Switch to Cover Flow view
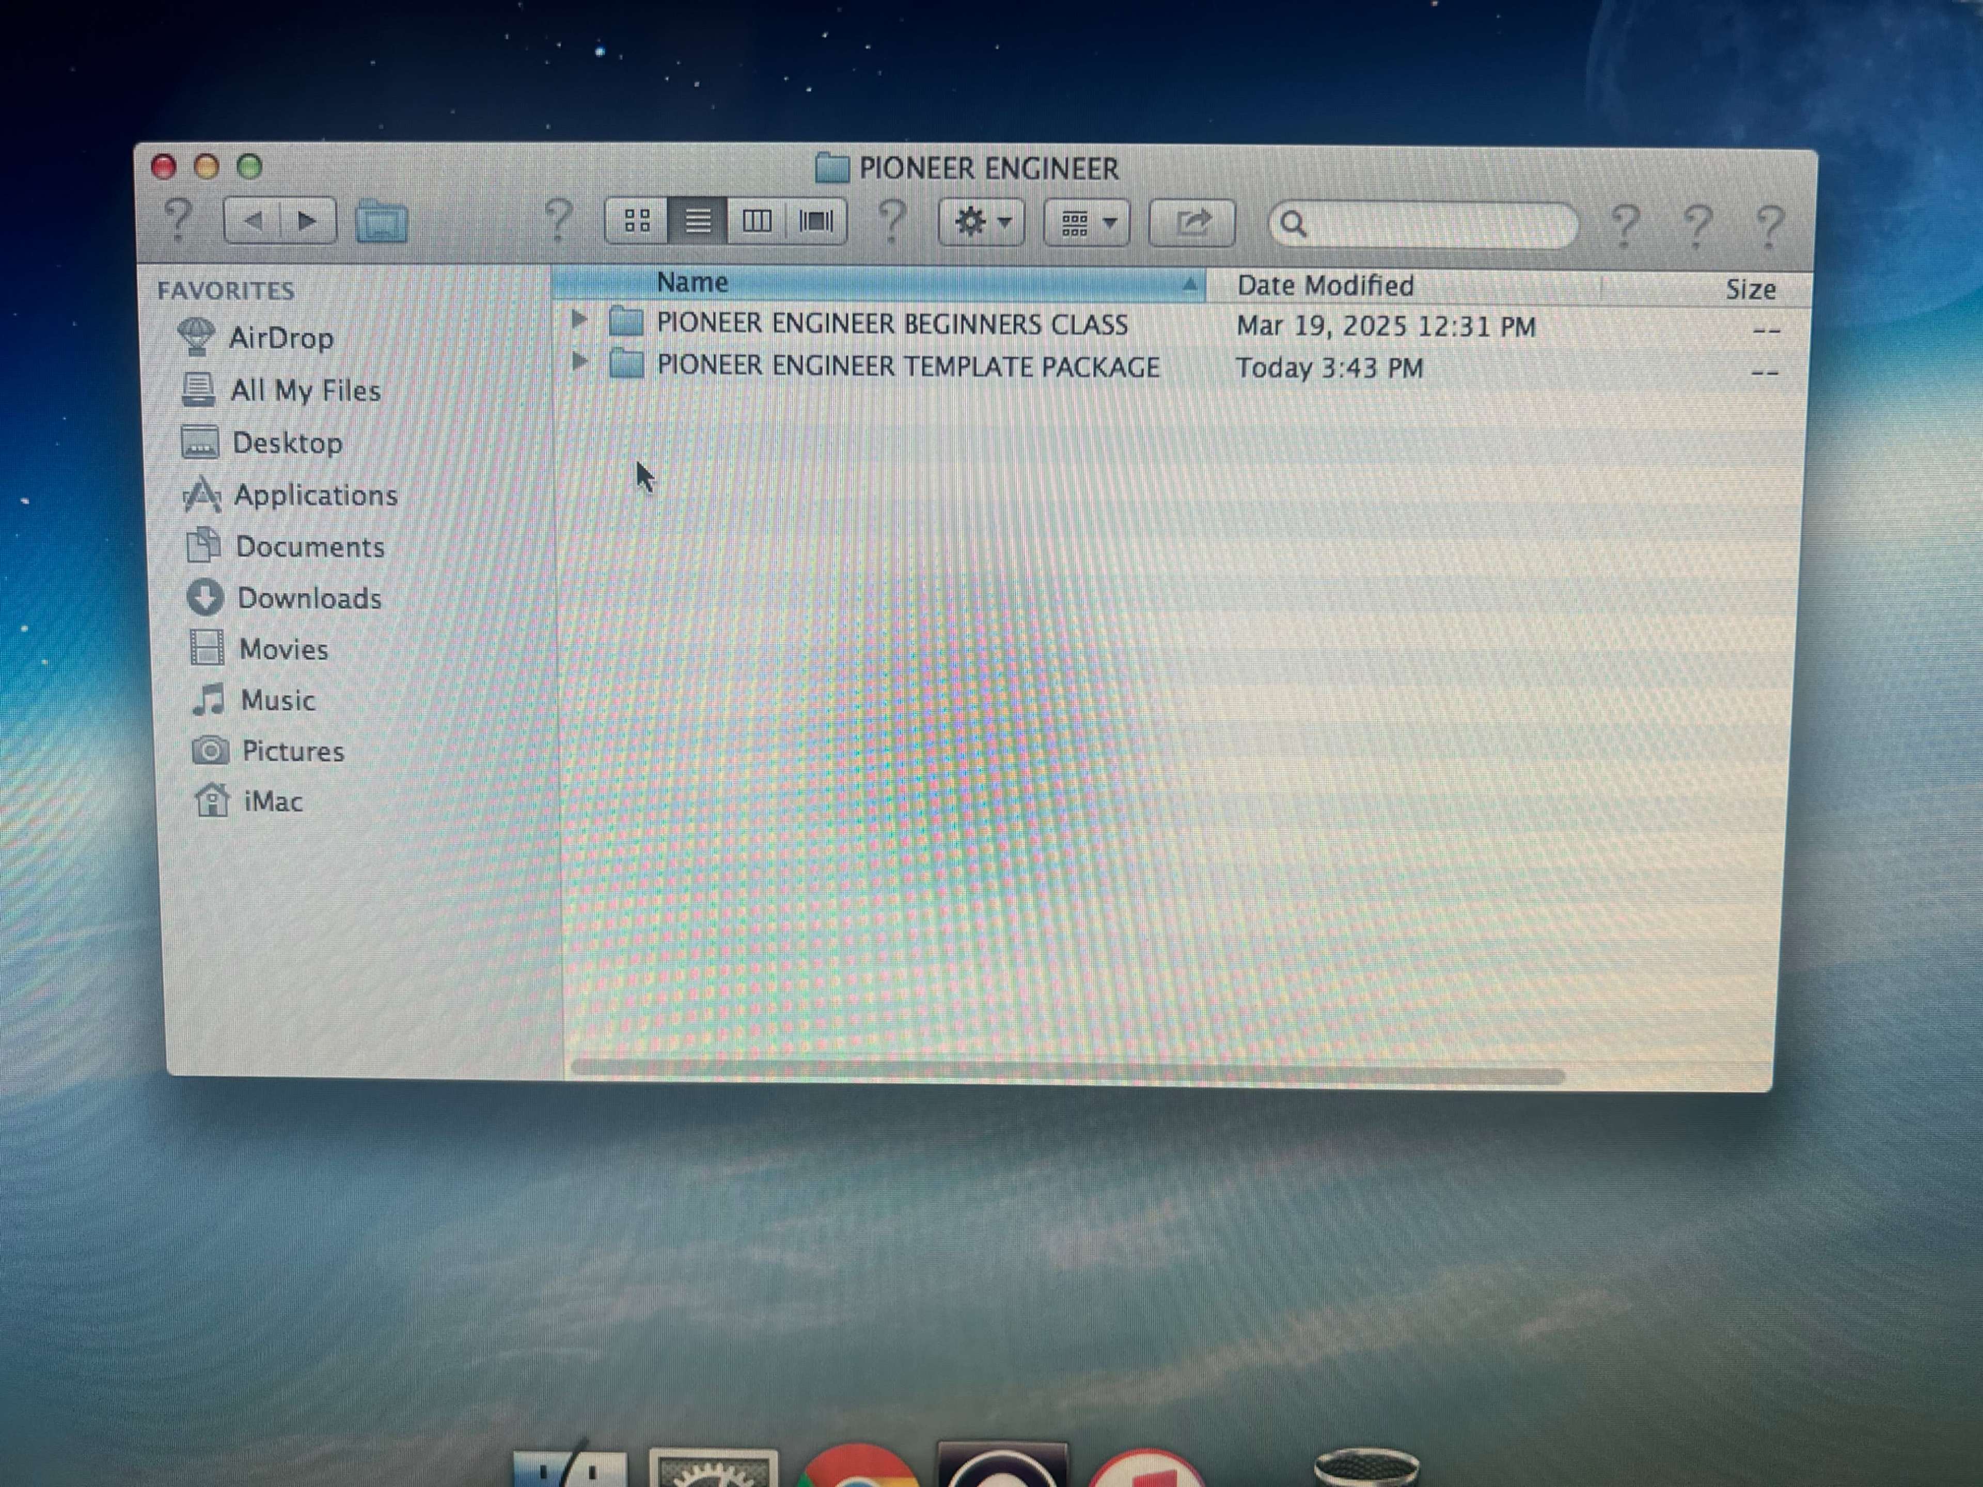Viewport: 1983px width, 1487px height. (816, 222)
